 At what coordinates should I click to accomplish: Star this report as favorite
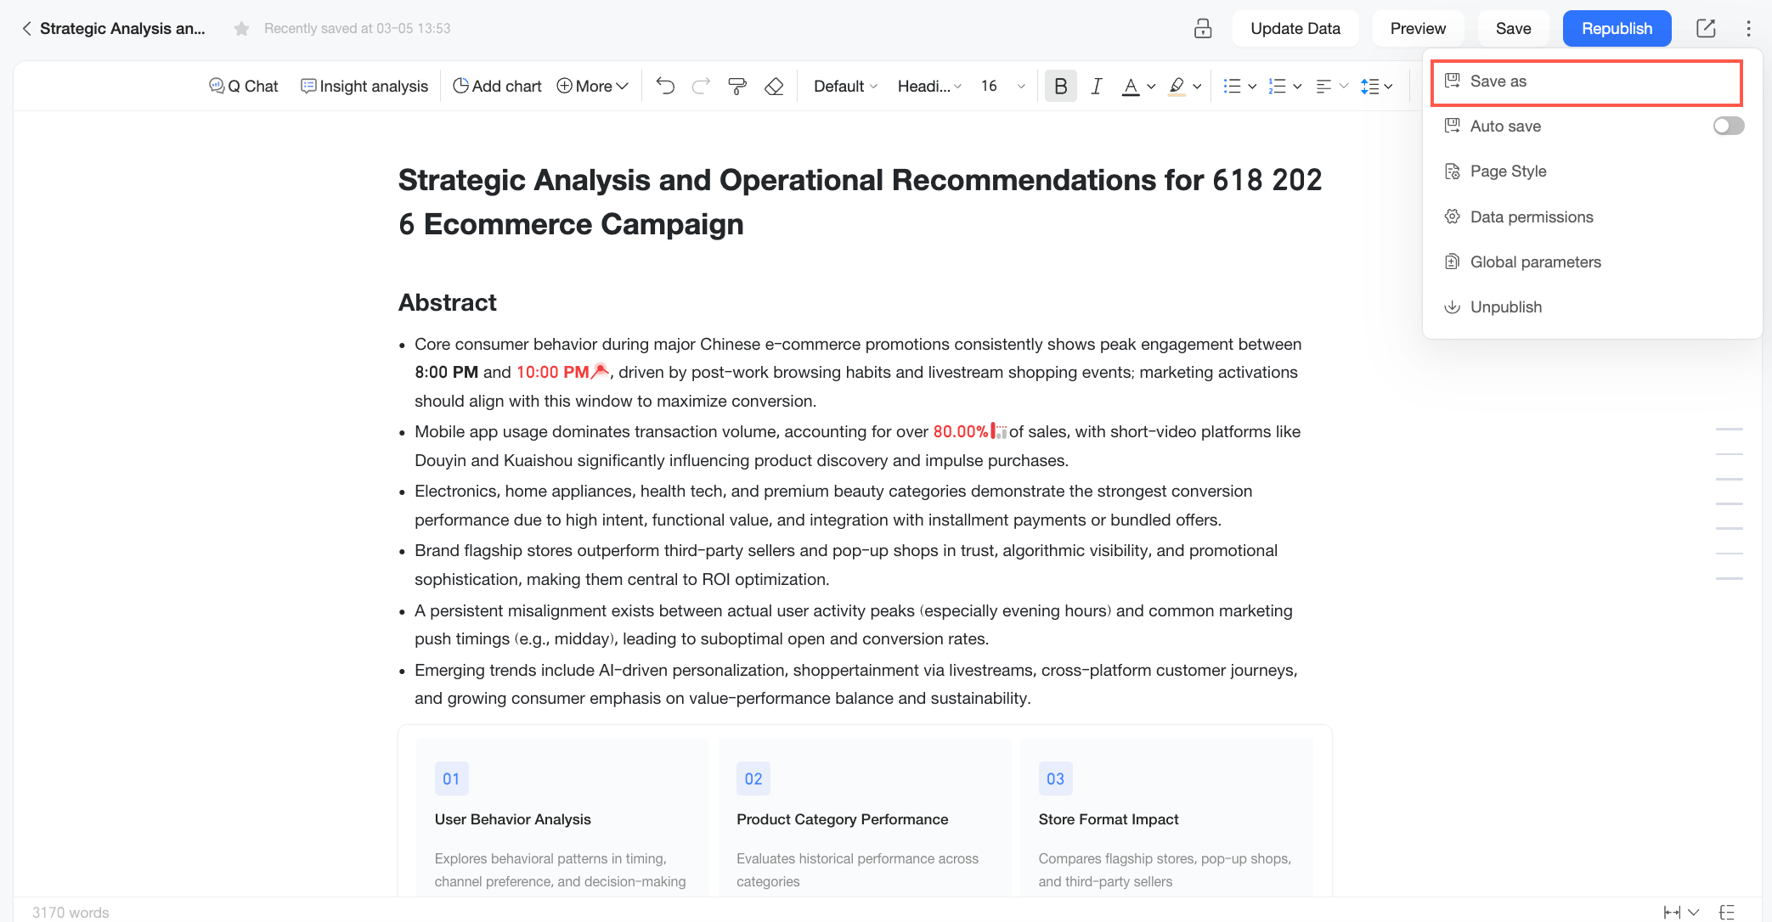(x=242, y=29)
